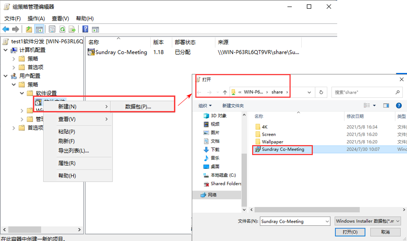Collapse the 计算机配置 tree node
Image resolution: width=407 pixels, height=241 pixels.
coord(5,50)
